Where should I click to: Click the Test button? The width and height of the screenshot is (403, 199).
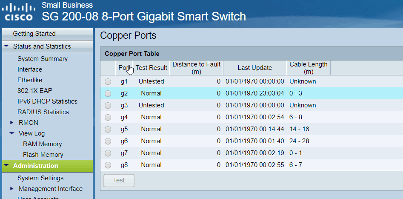119,180
